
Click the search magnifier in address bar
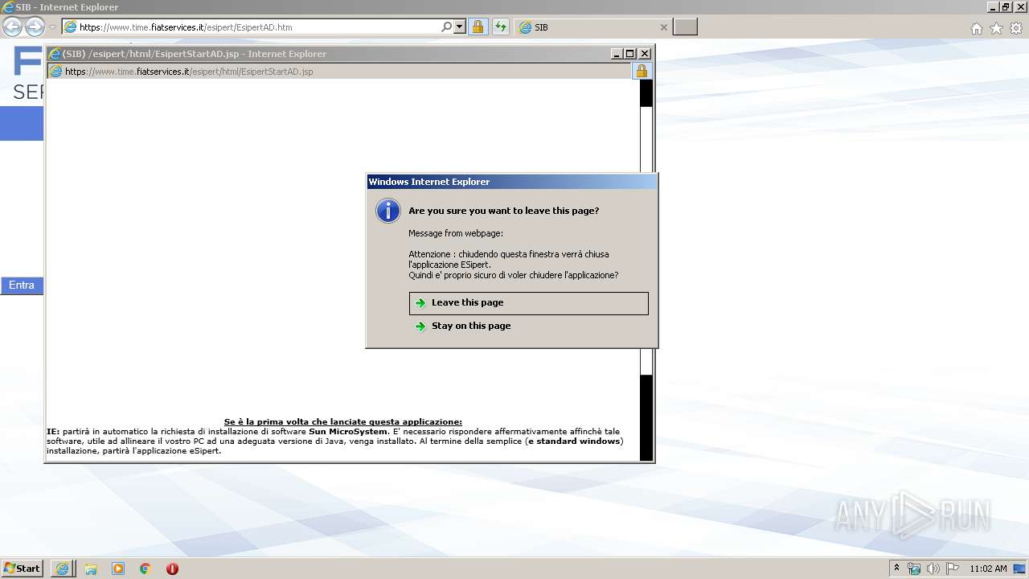pos(447,27)
